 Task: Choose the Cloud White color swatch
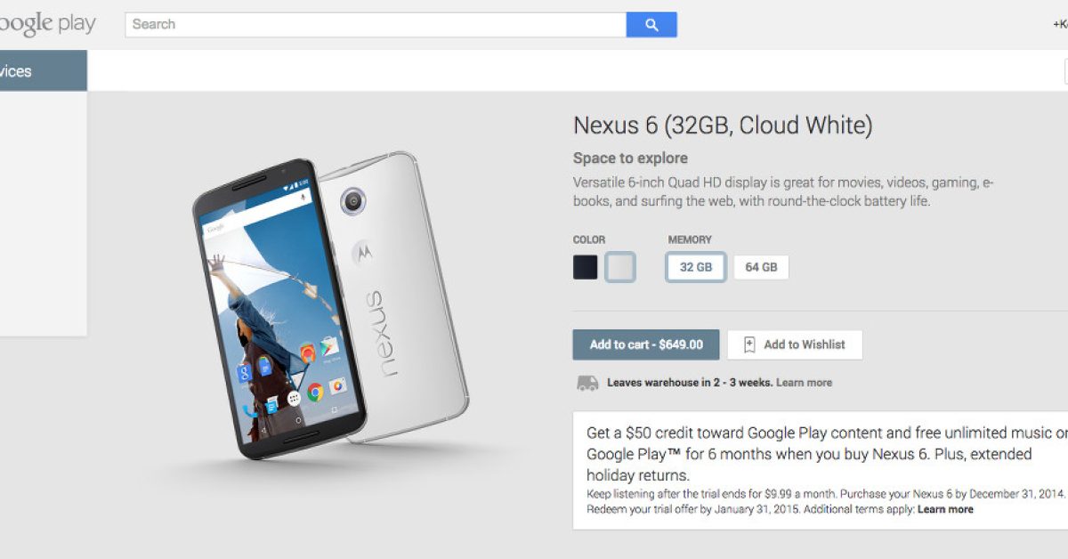620,267
